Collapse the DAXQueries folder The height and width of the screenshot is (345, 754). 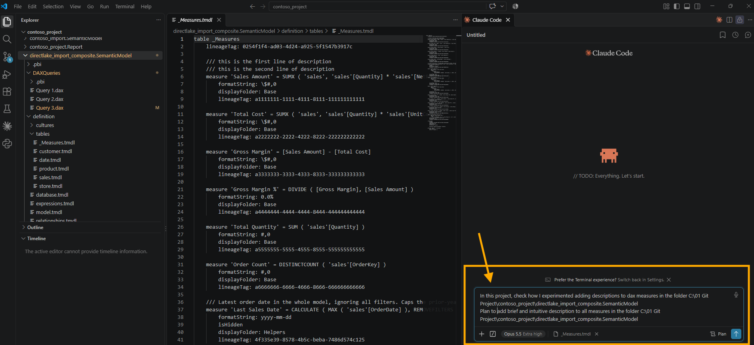29,73
